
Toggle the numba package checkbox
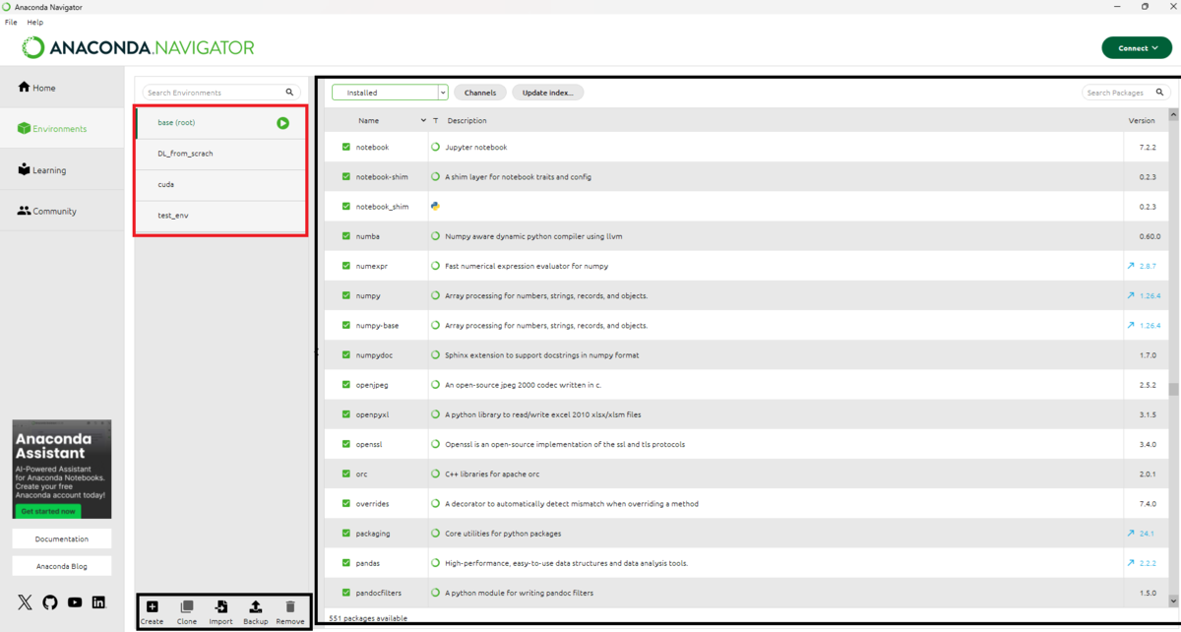[x=346, y=236]
